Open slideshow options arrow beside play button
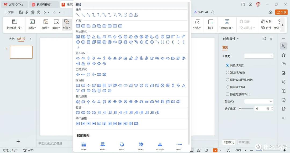Image resolution: width=290 pixels, height=153 pixels. (x=220, y=150)
